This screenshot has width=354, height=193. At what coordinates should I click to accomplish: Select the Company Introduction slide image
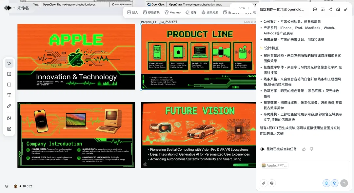(76, 135)
